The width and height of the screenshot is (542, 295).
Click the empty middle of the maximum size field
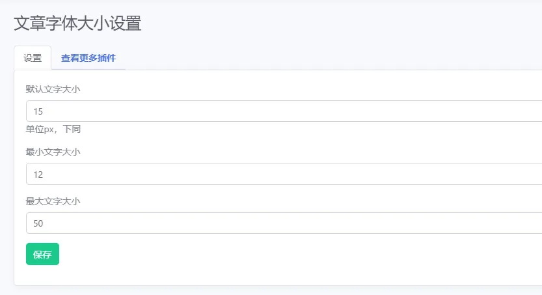point(284,223)
